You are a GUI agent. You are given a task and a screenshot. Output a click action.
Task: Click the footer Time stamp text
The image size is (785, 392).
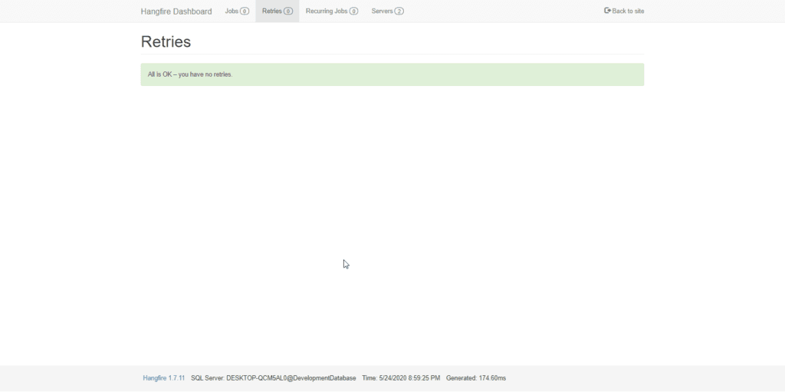tap(401, 378)
